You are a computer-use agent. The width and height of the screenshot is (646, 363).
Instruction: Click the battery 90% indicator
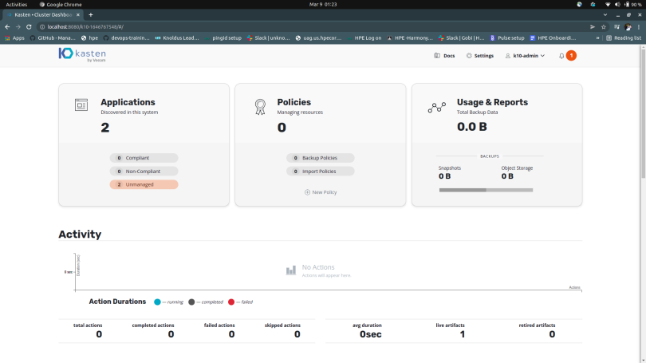(x=632, y=5)
